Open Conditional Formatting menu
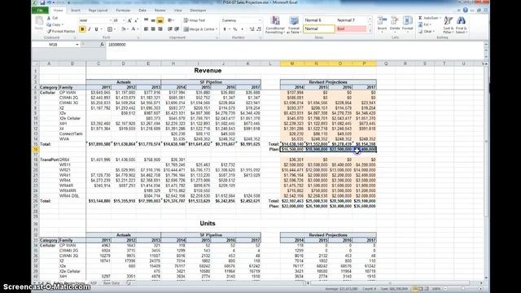This screenshot has height=293, width=521. tap(274, 24)
